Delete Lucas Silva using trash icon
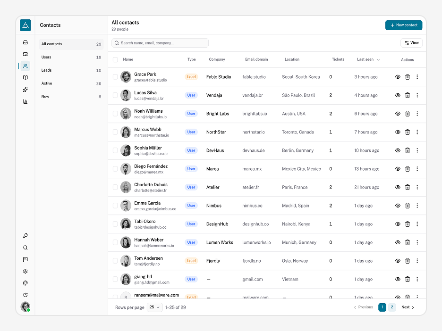This screenshot has height=331, width=442. tap(408, 95)
